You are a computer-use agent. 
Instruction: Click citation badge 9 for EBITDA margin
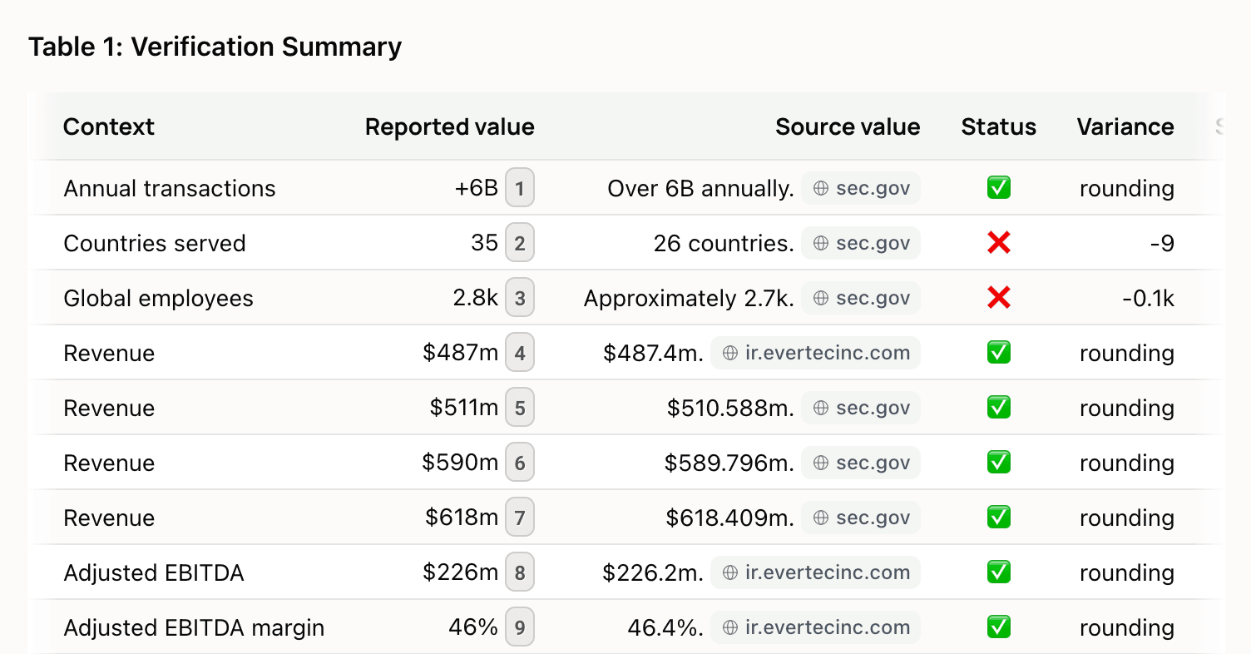click(x=520, y=627)
